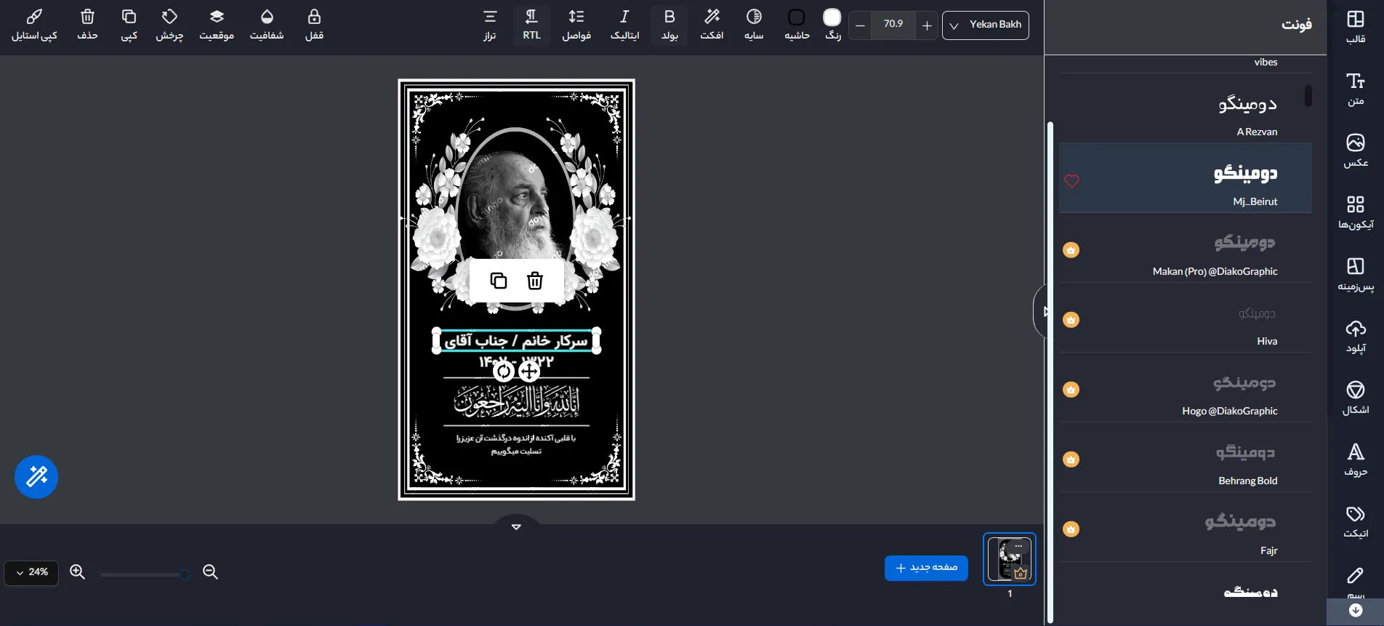Select the Behrang Bold font
This screenshot has width=1384, height=626.
[1186, 457]
